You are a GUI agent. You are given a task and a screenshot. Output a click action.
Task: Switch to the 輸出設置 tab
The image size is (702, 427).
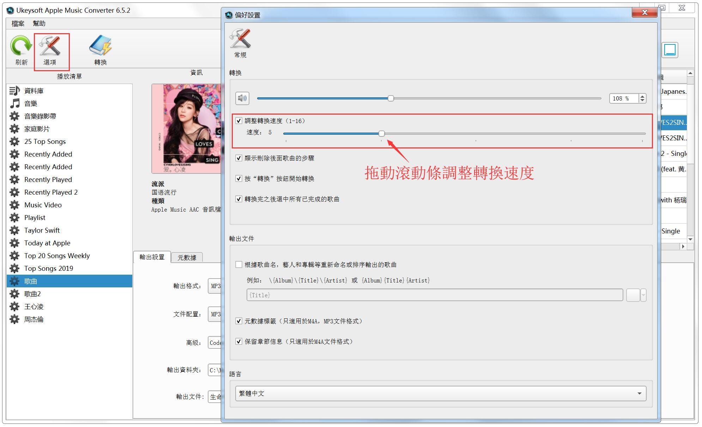coord(152,257)
